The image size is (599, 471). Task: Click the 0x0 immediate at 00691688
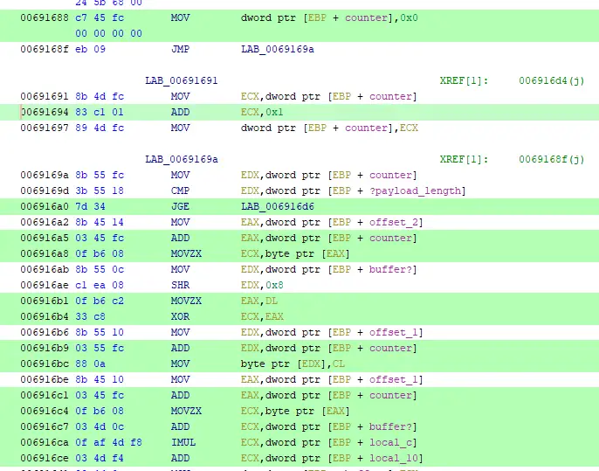pyautogui.click(x=409, y=18)
